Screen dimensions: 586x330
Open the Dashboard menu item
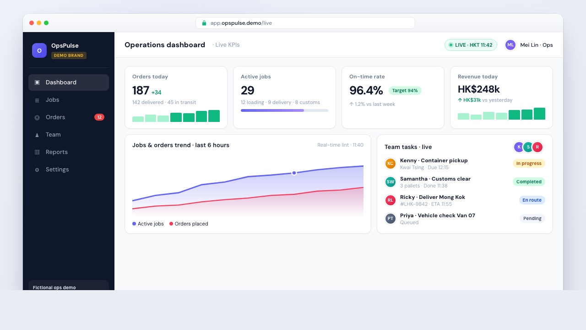click(69, 82)
